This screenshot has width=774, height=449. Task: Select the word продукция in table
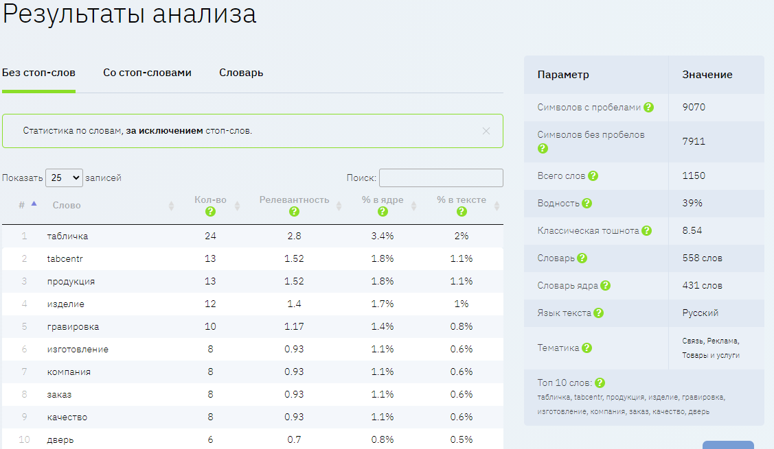coord(71,282)
